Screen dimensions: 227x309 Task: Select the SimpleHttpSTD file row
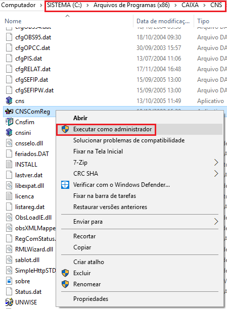point(31,271)
